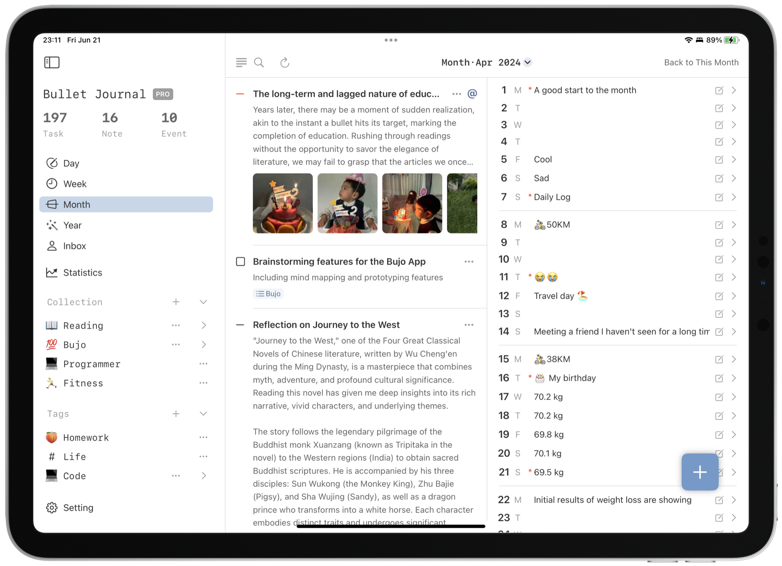The height and width of the screenshot is (566, 782).
Task: Expand the Bujo collection chevron
Action: (204, 344)
